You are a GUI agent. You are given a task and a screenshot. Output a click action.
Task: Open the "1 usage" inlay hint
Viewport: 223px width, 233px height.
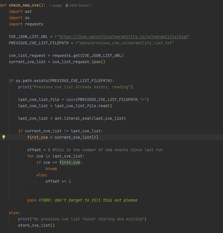(x=55, y=5)
